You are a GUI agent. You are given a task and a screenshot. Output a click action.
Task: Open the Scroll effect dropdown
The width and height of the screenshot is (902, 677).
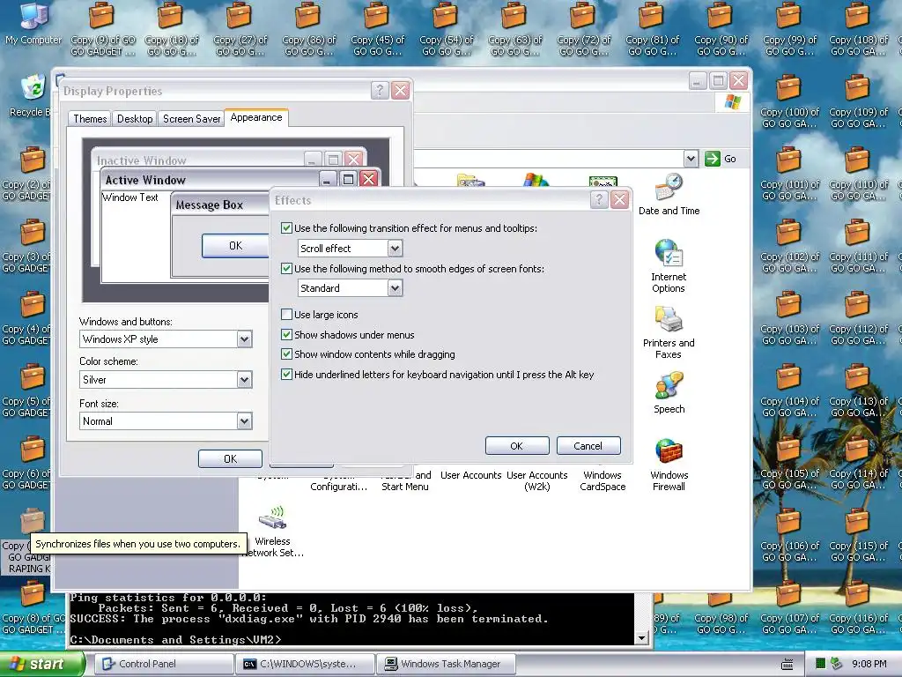395,248
